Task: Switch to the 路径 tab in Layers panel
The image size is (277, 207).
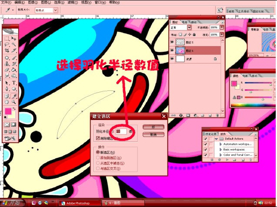Action: tap(194, 22)
